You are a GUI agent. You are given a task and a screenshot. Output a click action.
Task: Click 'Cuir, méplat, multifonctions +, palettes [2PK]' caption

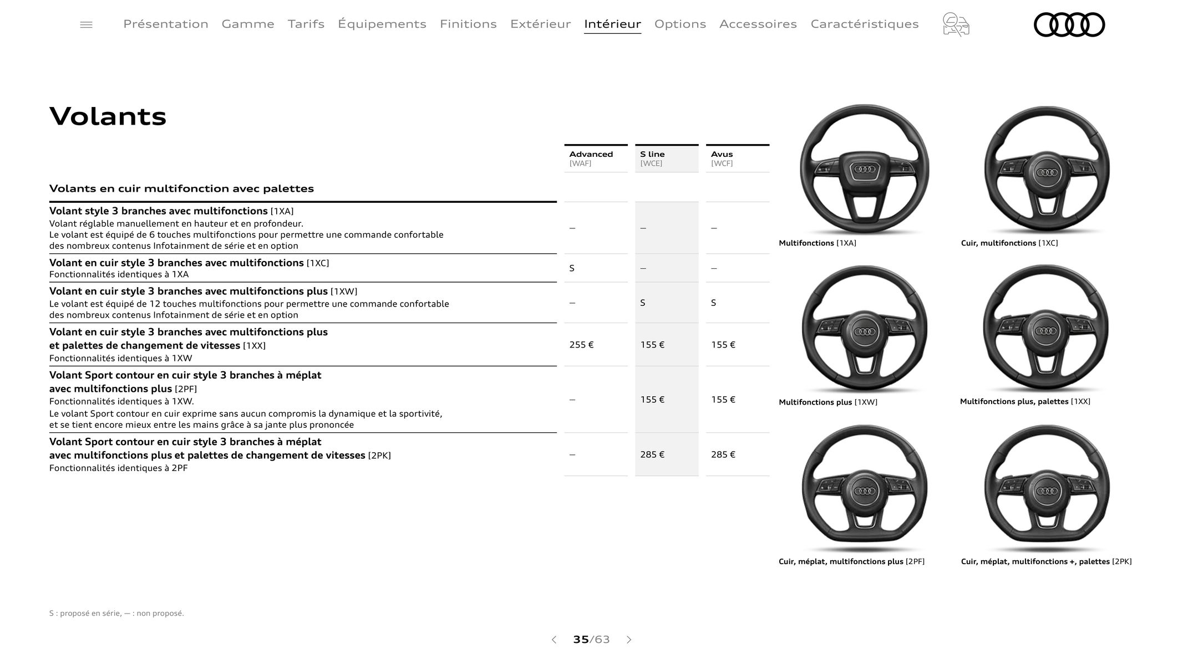(1046, 562)
